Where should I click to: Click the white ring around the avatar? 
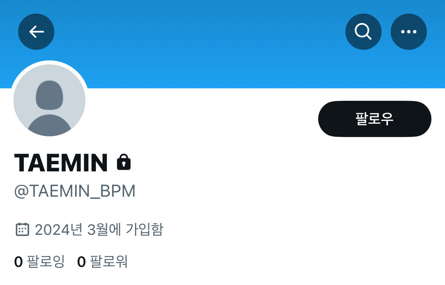[49, 62]
